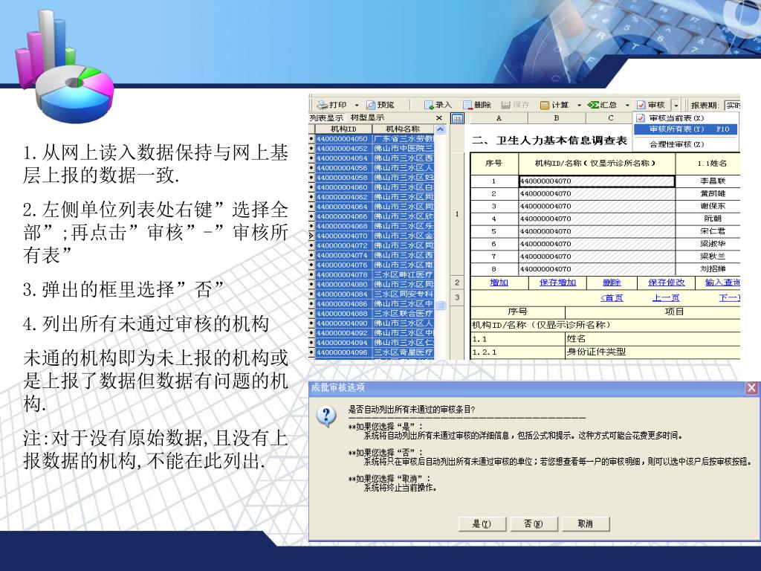Click the 机构名称 column header
Viewport: 761px width, 571px height.
(x=403, y=129)
